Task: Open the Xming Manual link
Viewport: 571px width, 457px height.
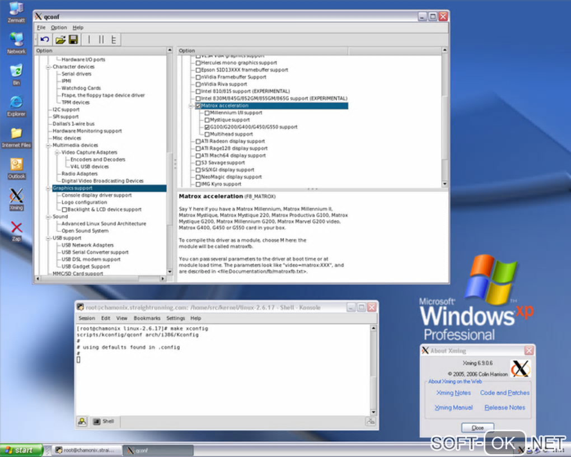Action: pos(453,408)
